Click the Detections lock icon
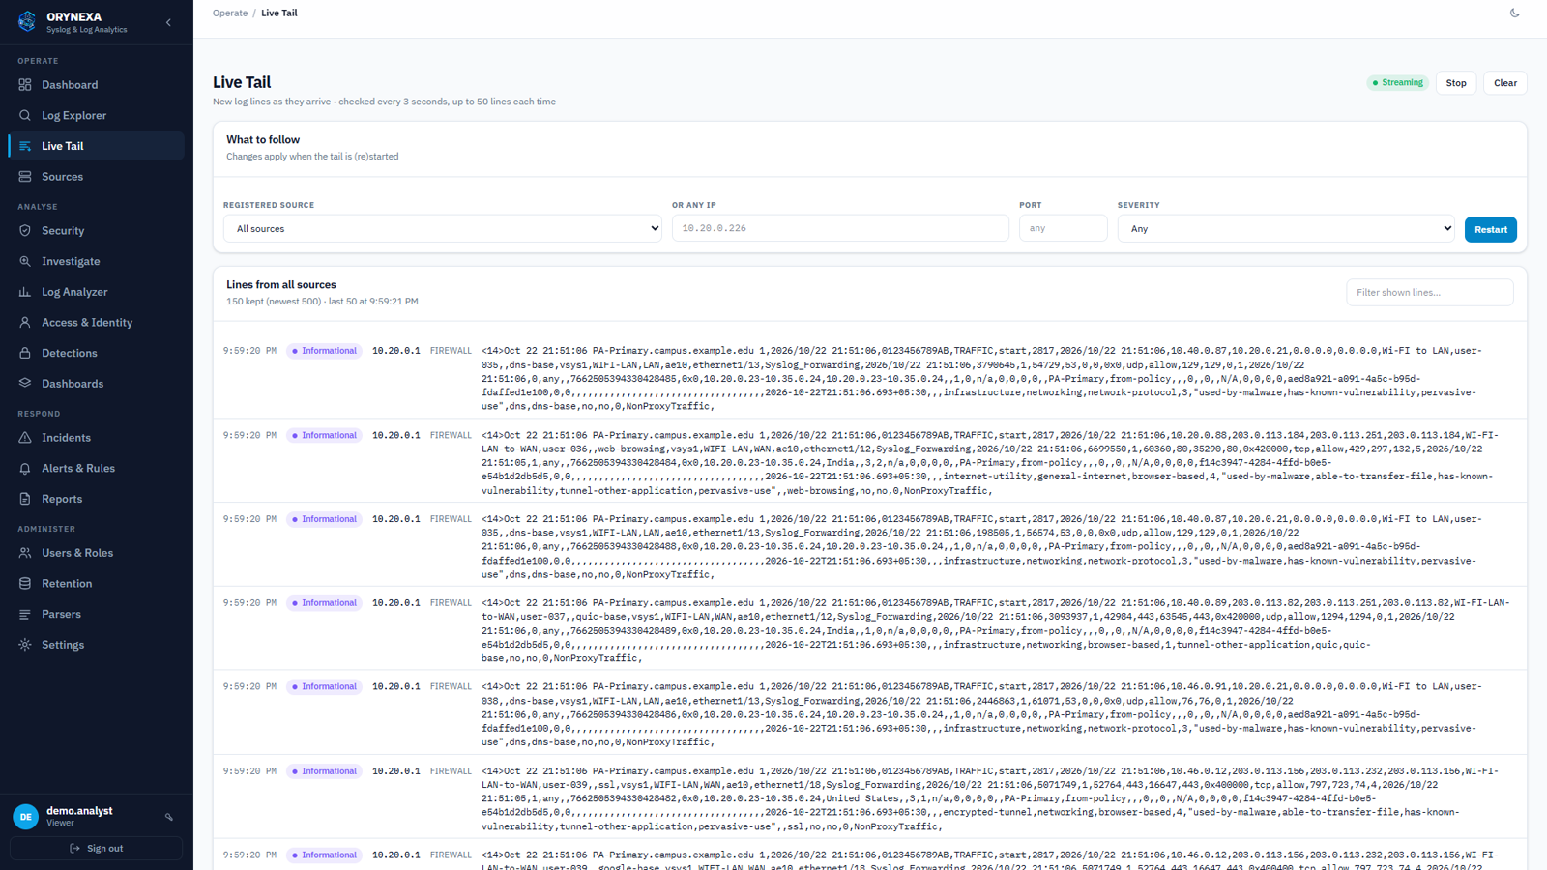 point(25,353)
